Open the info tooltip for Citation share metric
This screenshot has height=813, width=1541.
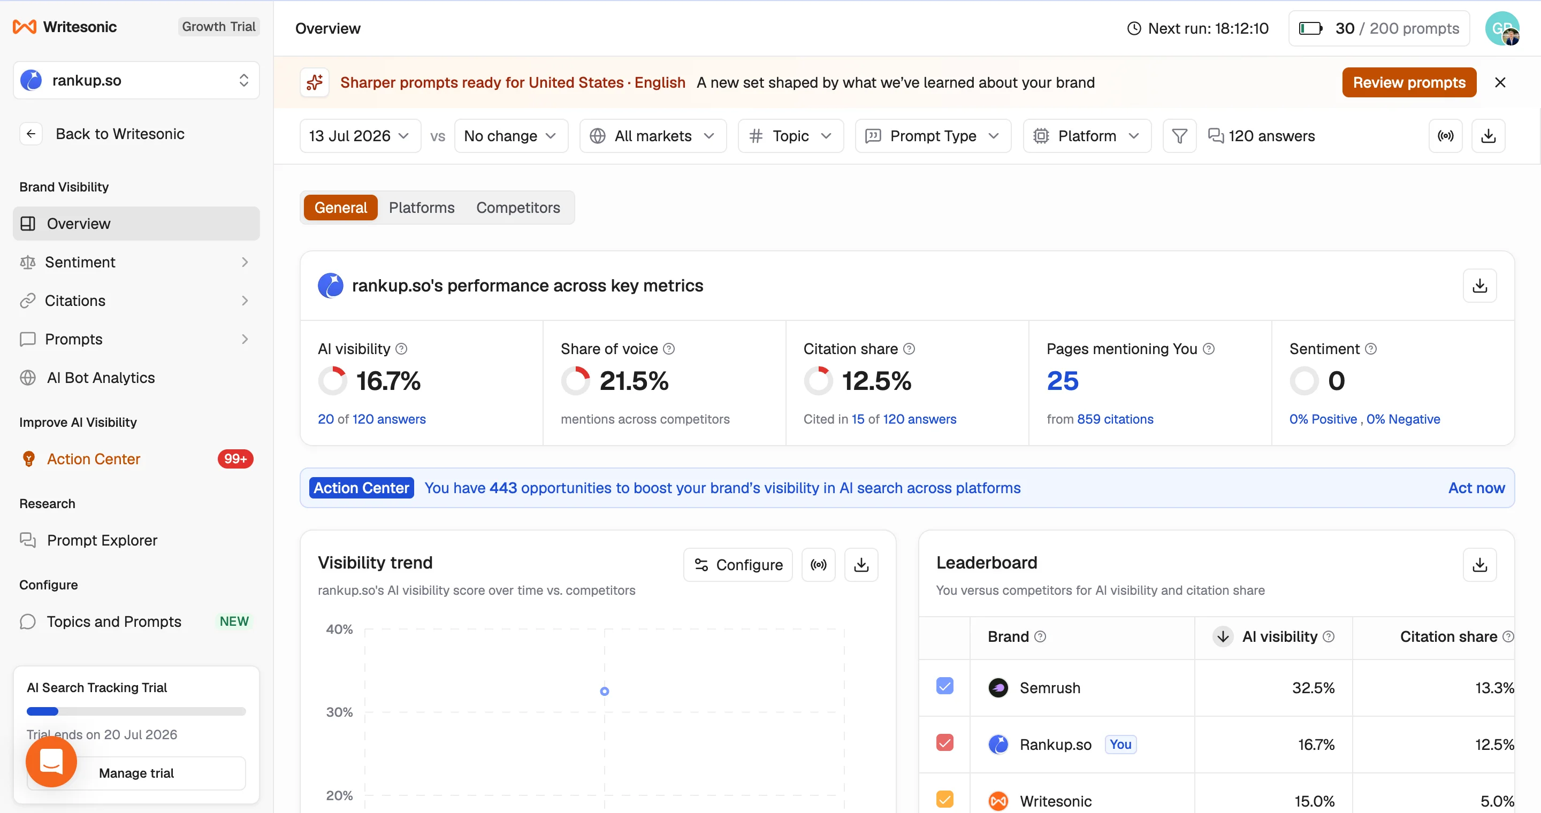[909, 349]
